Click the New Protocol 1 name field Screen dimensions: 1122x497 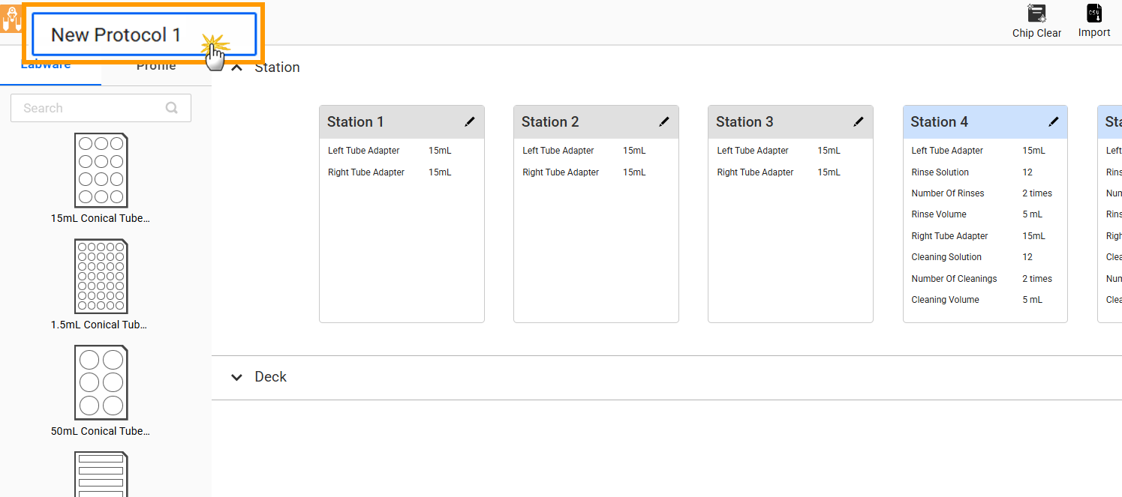(x=143, y=34)
